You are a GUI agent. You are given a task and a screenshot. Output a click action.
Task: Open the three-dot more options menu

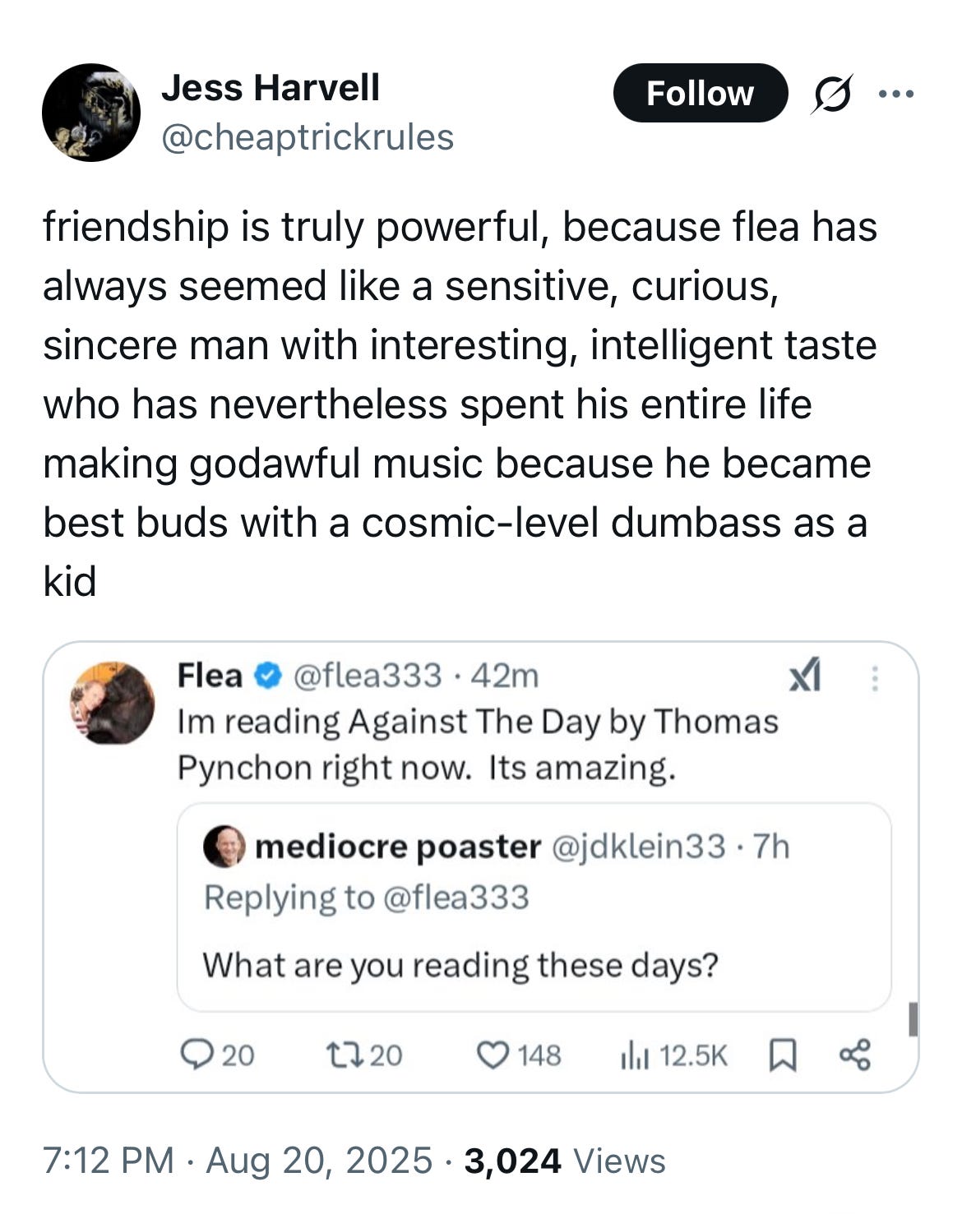[x=896, y=94]
